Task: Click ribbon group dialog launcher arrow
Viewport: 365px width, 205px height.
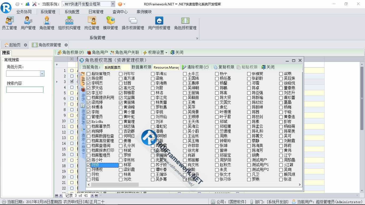Action: (197, 38)
